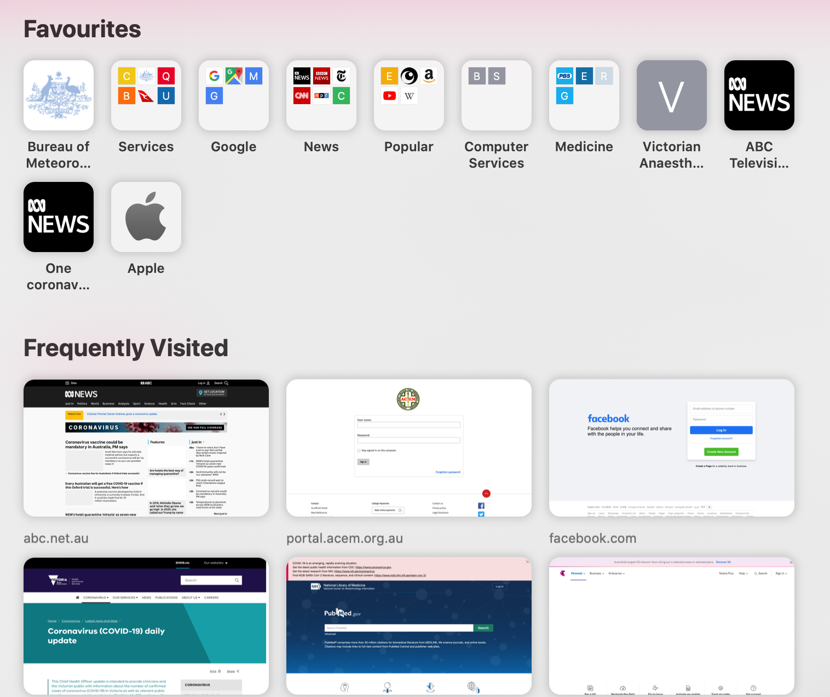Open the Bureau of Meteorology favourite
830x697 pixels.
(59, 95)
